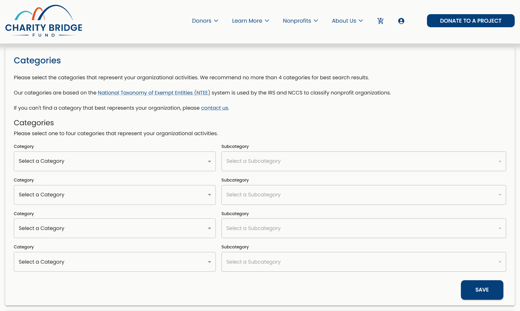Open the third Subcategory dropdown
The image size is (520, 311).
coord(364,228)
